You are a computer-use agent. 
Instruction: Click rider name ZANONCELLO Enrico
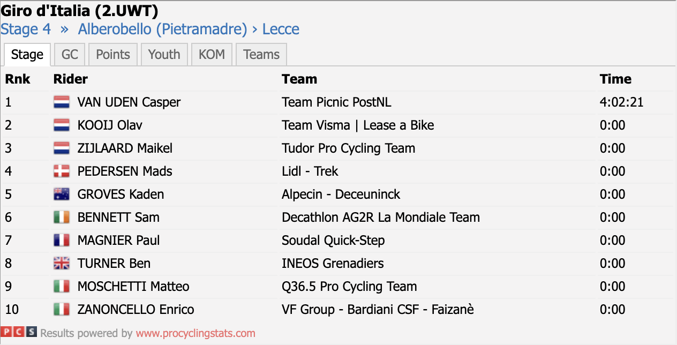[136, 310]
